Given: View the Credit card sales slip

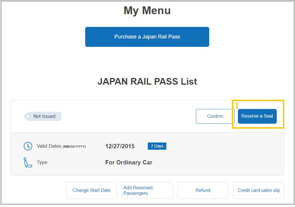Looking at the screenshot, I should tap(259, 190).
